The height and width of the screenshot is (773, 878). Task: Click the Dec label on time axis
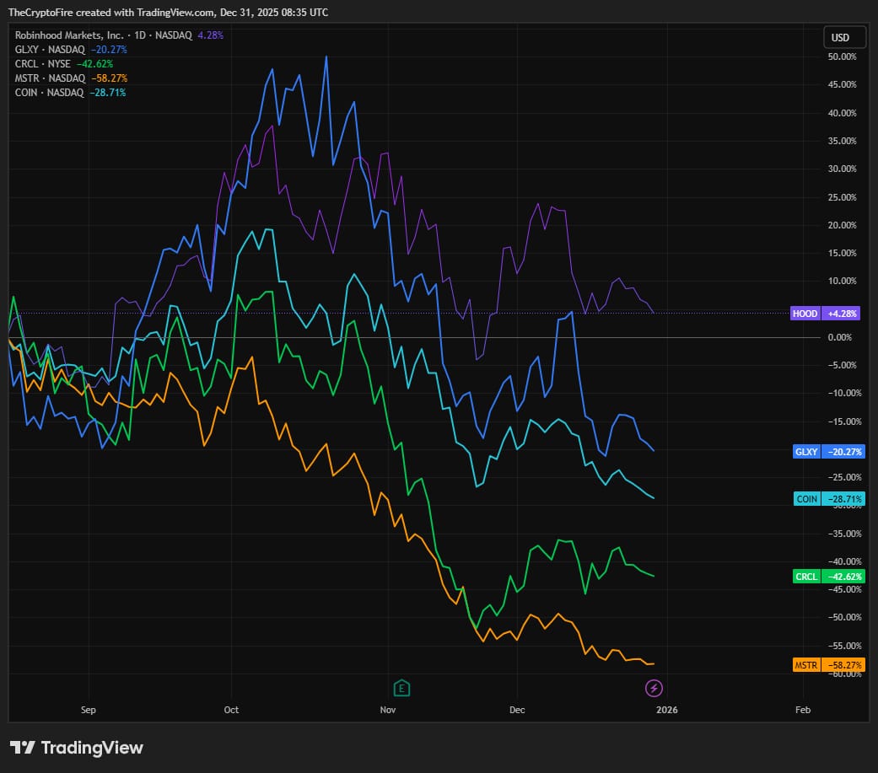coord(517,710)
